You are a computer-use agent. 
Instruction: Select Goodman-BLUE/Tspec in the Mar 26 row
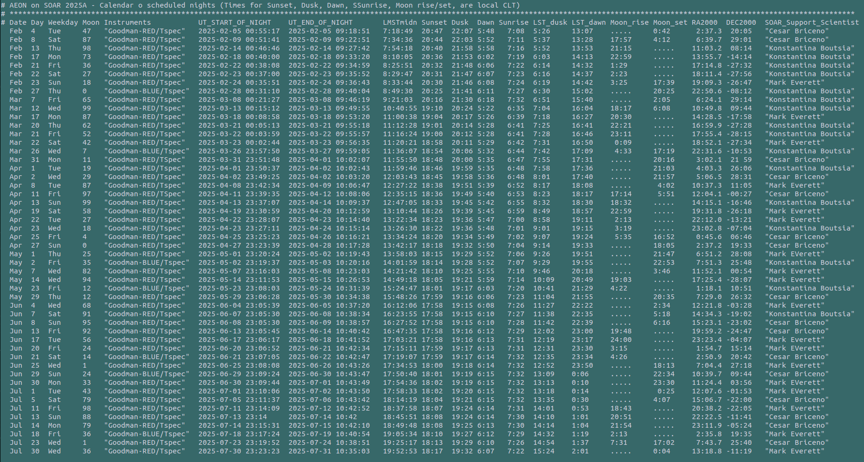click(x=147, y=151)
